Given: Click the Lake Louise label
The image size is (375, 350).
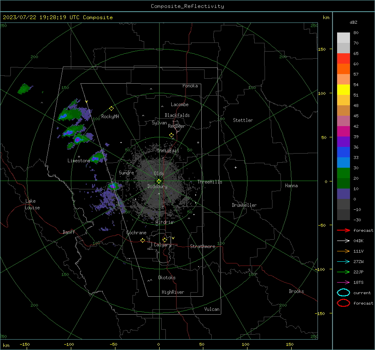Looking at the screenshot, I should 32,204.
